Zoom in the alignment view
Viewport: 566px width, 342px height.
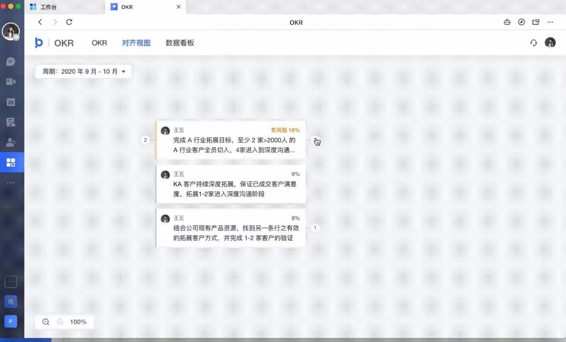[60, 322]
